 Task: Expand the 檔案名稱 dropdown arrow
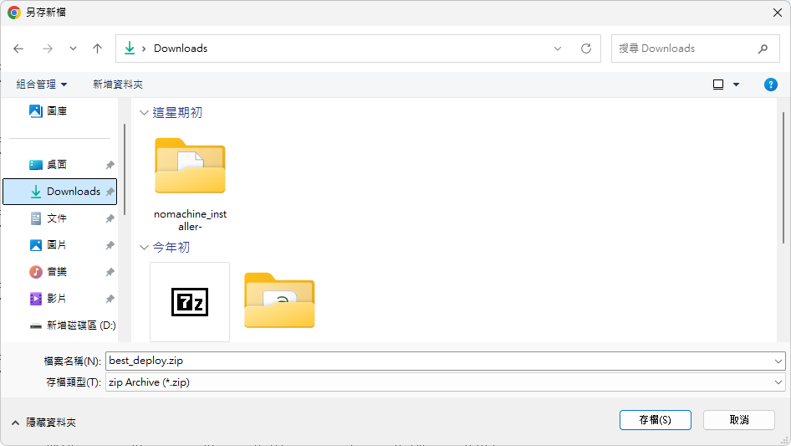(x=778, y=361)
